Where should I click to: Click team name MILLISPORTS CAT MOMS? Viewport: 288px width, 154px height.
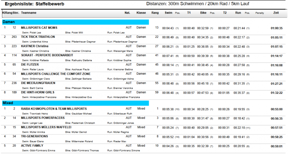pyautogui.click(x=39, y=28)
